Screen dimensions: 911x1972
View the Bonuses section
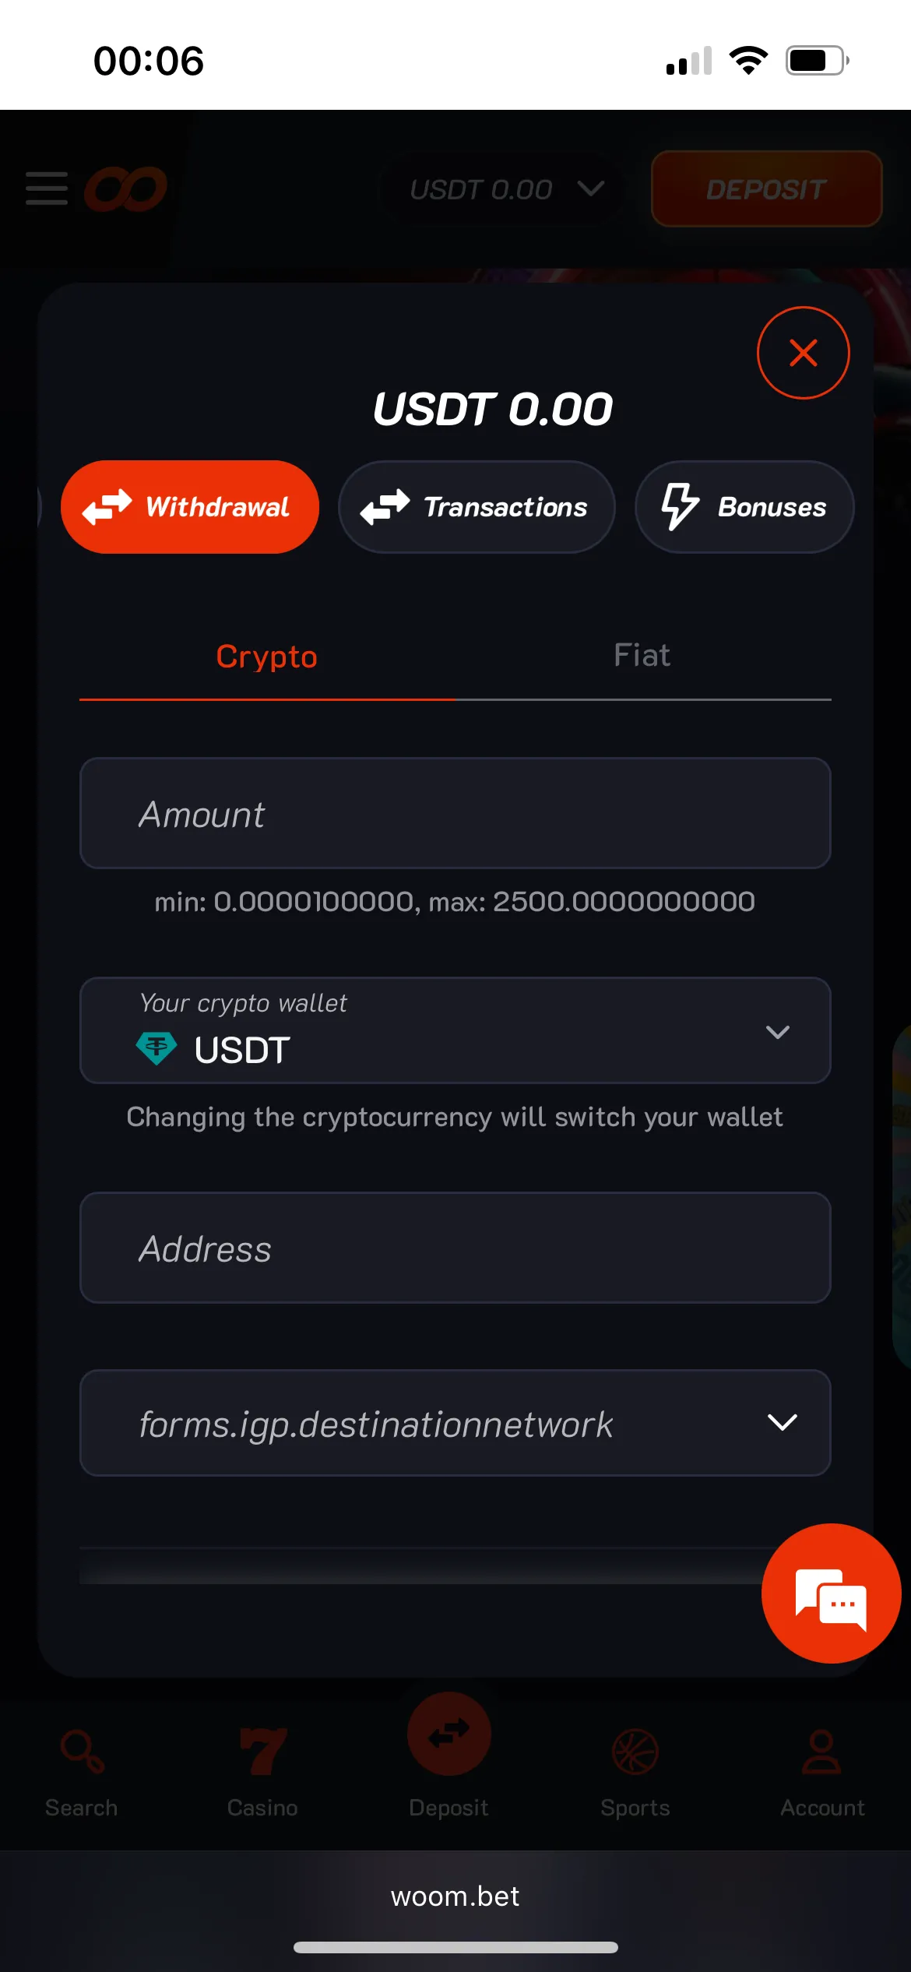point(744,507)
